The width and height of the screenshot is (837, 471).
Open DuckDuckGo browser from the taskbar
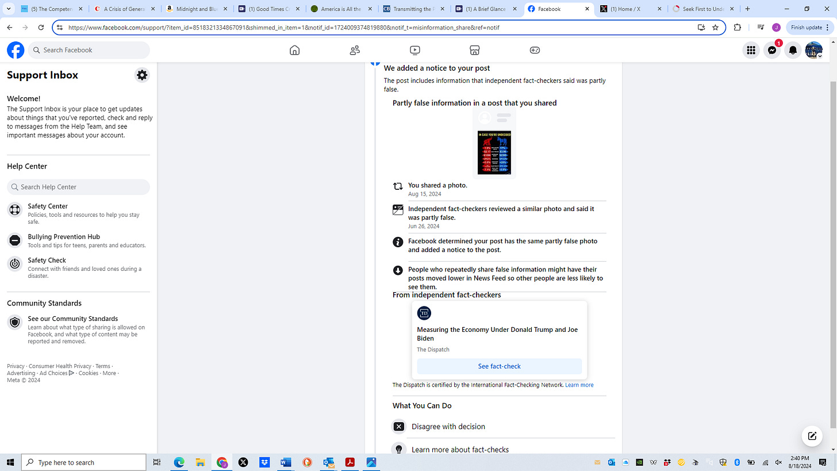[x=307, y=462]
